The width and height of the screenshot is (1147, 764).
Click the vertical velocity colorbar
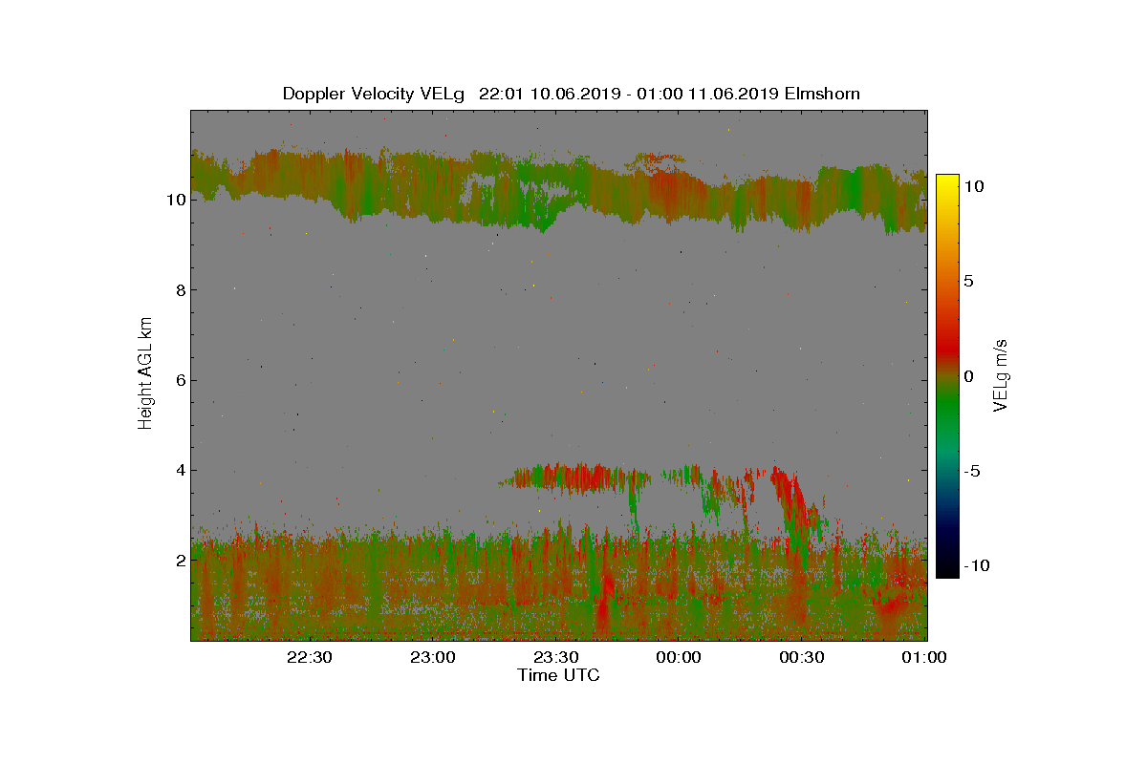click(947, 376)
